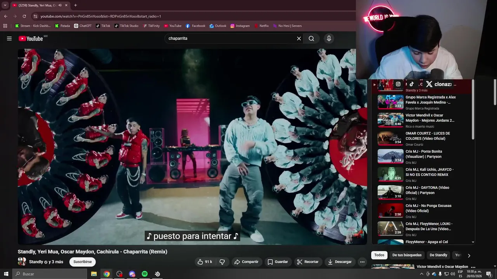Go back in the browser
Image resolution: width=497 pixels, height=279 pixels.
[x=5, y=16]
